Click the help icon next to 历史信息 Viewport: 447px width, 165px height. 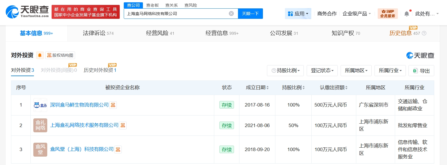point(424,33)
